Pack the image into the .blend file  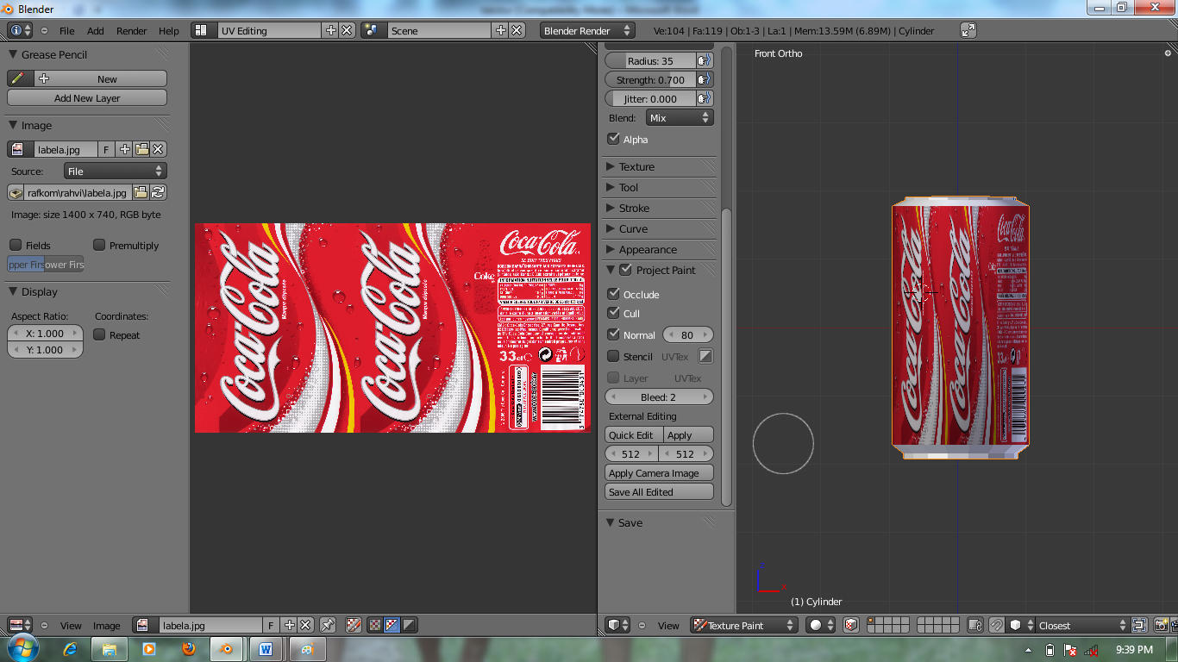click(x=16, y=192)
